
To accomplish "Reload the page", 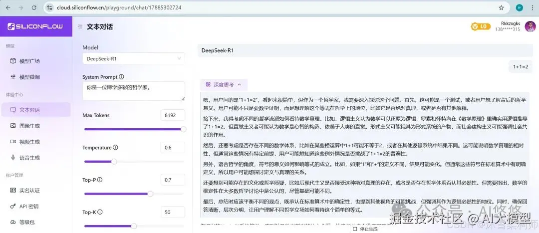I will (x=34, y=7).
